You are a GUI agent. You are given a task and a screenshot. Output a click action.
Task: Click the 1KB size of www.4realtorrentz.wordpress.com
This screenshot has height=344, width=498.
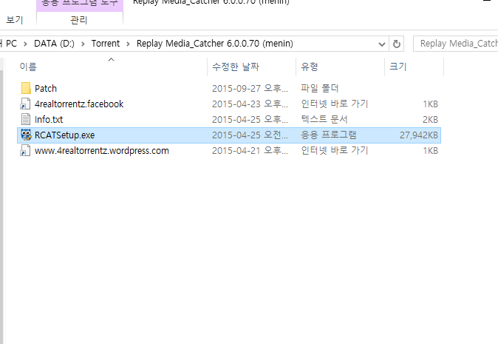[430, 151]
